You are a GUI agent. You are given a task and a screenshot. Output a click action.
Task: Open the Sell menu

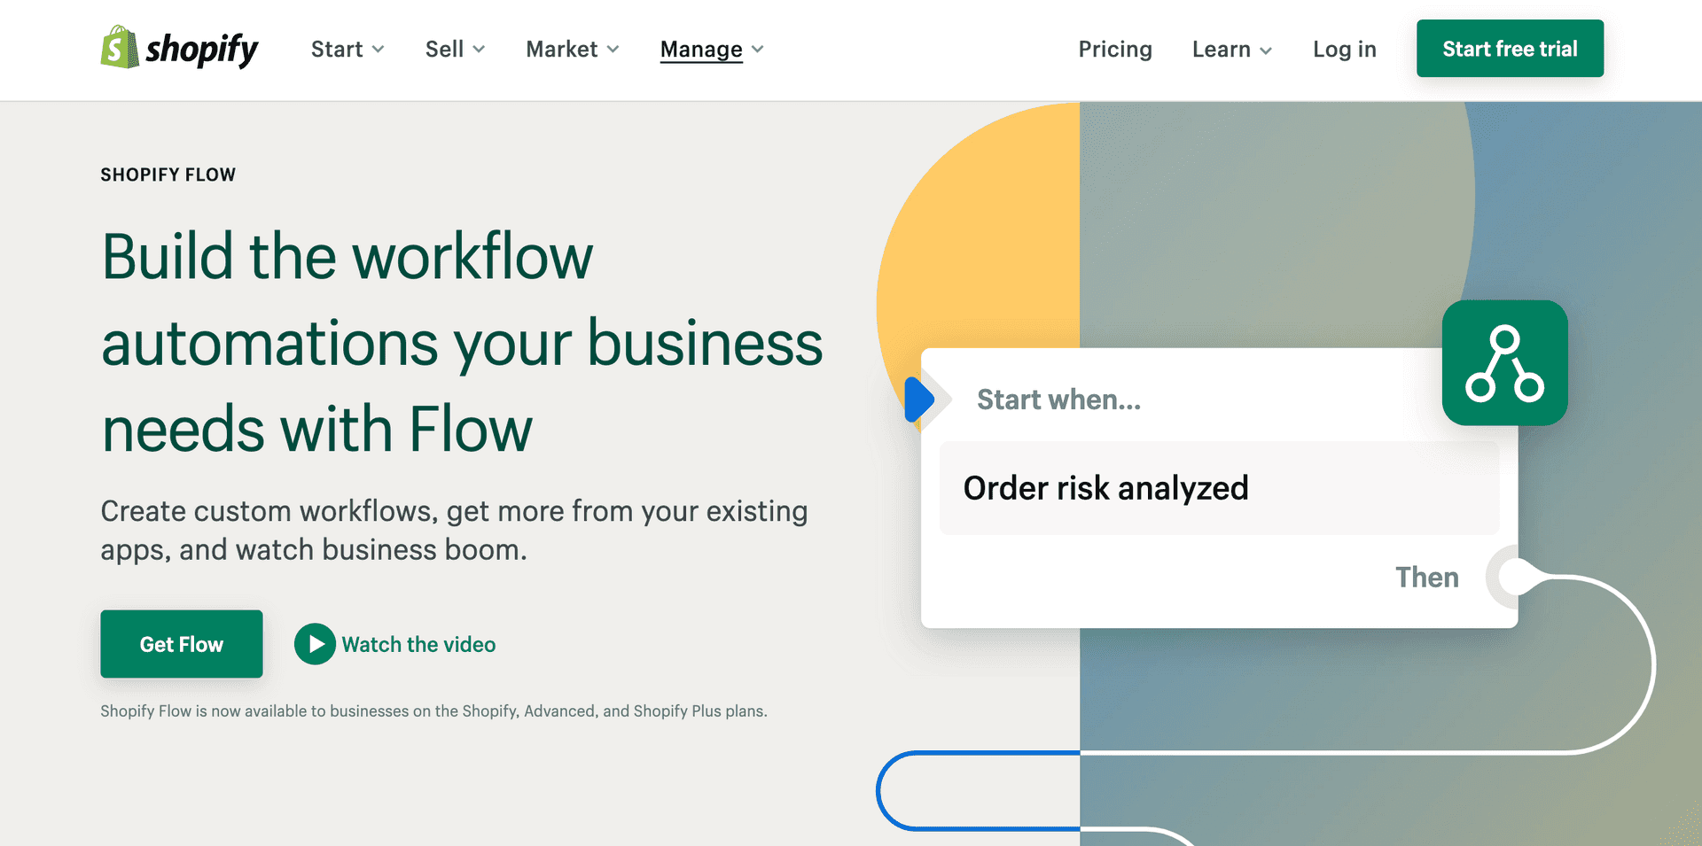tap(444, 50)
